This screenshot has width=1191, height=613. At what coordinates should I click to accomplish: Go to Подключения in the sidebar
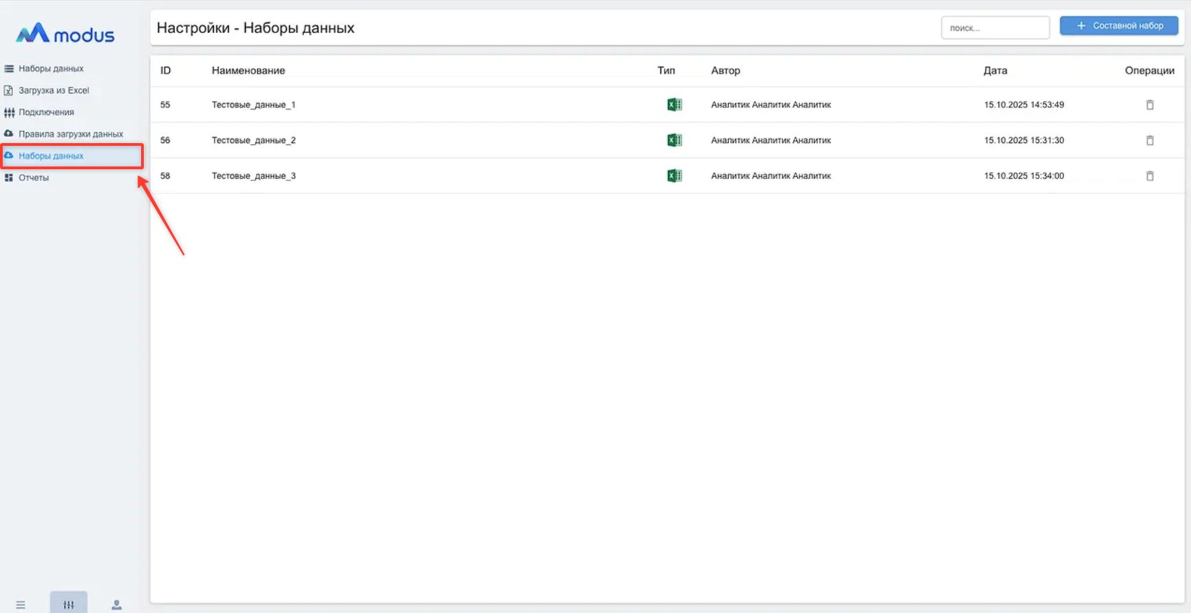pyautogui.click(x=46, y=113)
